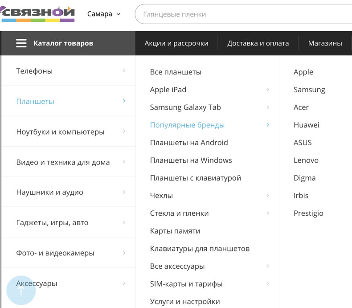
Task: Expand the SIM-карты и тарифы arrow
Action: click(268, 284)
